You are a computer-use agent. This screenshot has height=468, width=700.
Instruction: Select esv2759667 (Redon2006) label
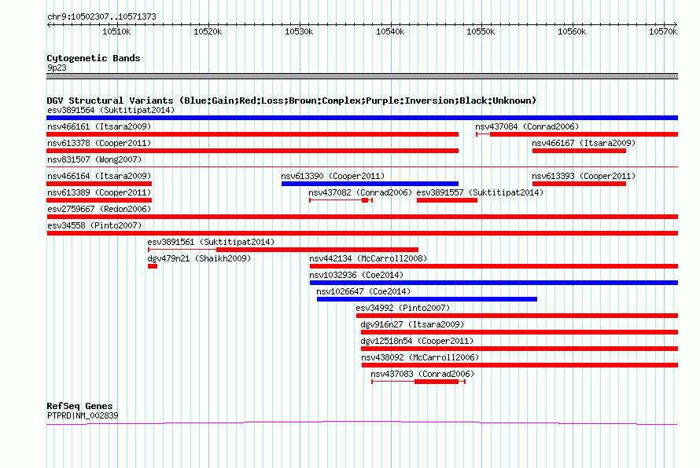tap(99, 209)
